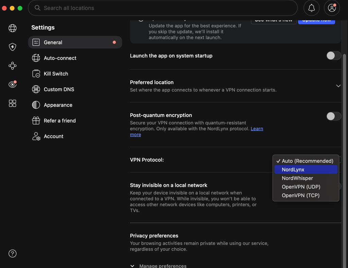This screenshot has height=268, width=348.
Task: Click Search all locations field
Action: [x=163, y=8]
